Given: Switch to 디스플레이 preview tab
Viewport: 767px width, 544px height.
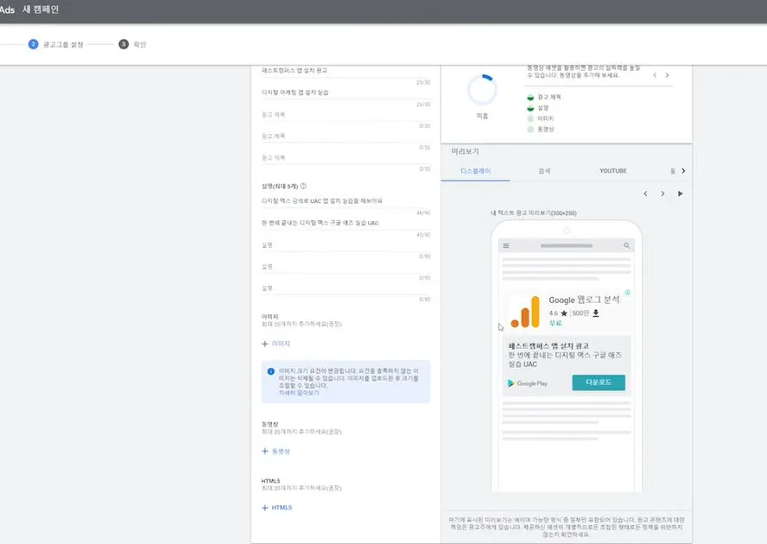Looking at the screenshot, I should [475, 171].
